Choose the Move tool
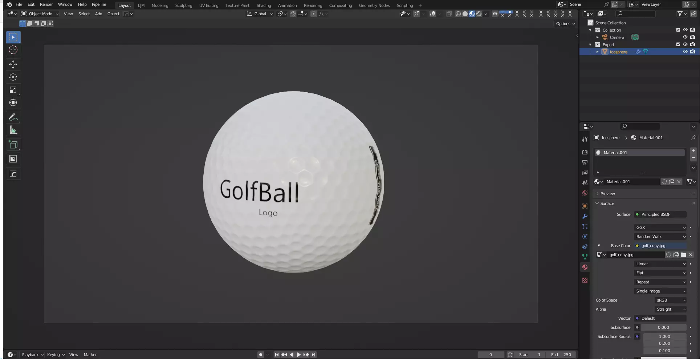This screenshot has height=359, width=700. coord(13,64)
